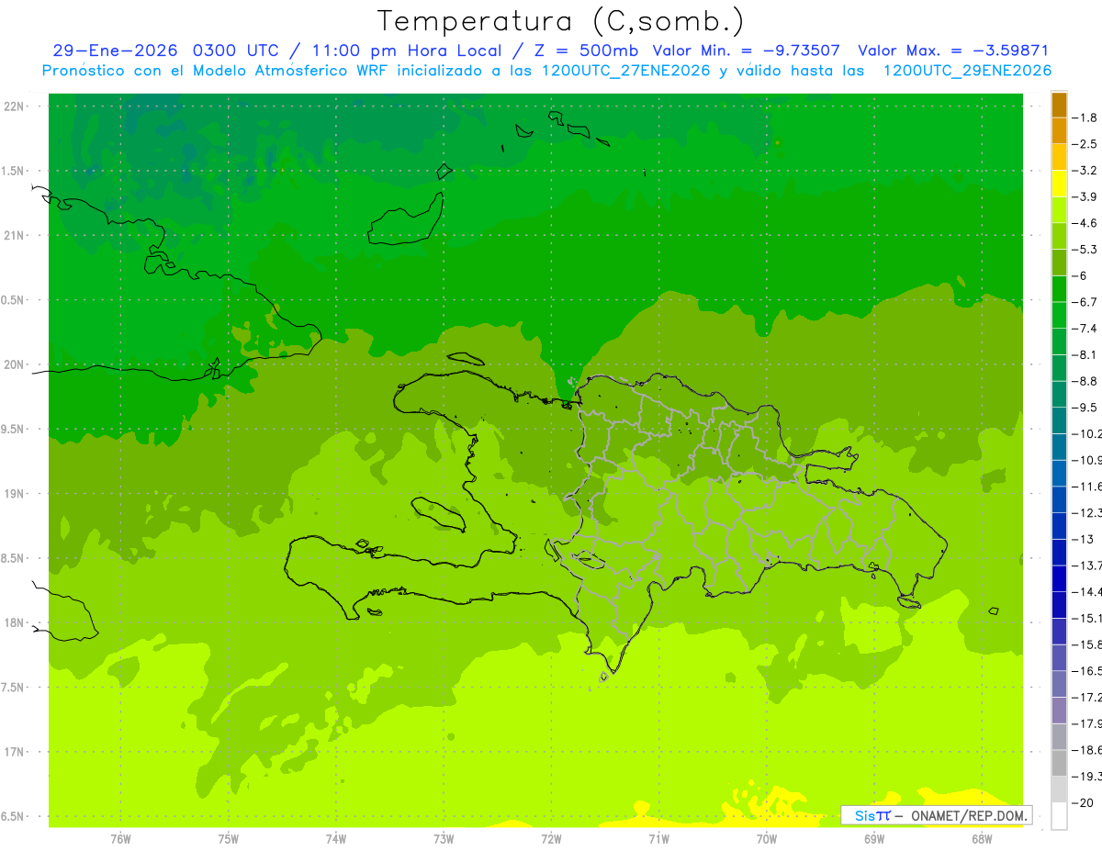Select the "Valor Min. = -9.73507" value
Viewport: 1102px width, 851px height.
[x=746, y=50]
